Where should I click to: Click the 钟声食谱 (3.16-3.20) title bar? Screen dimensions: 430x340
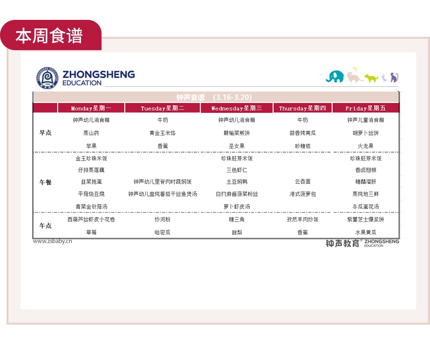pyautogui.click(x=215, y=97)
